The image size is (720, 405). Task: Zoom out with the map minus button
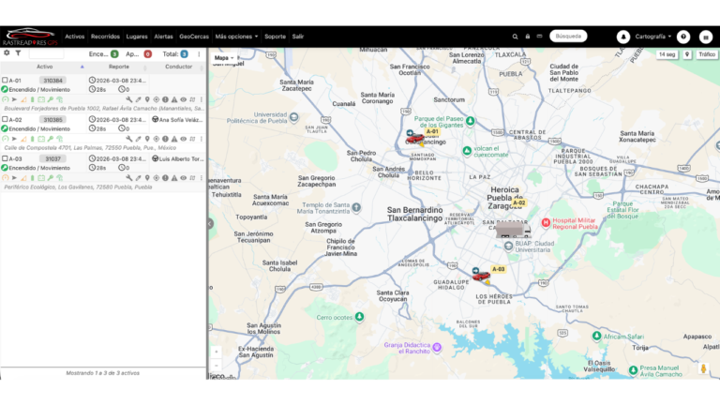217,366
